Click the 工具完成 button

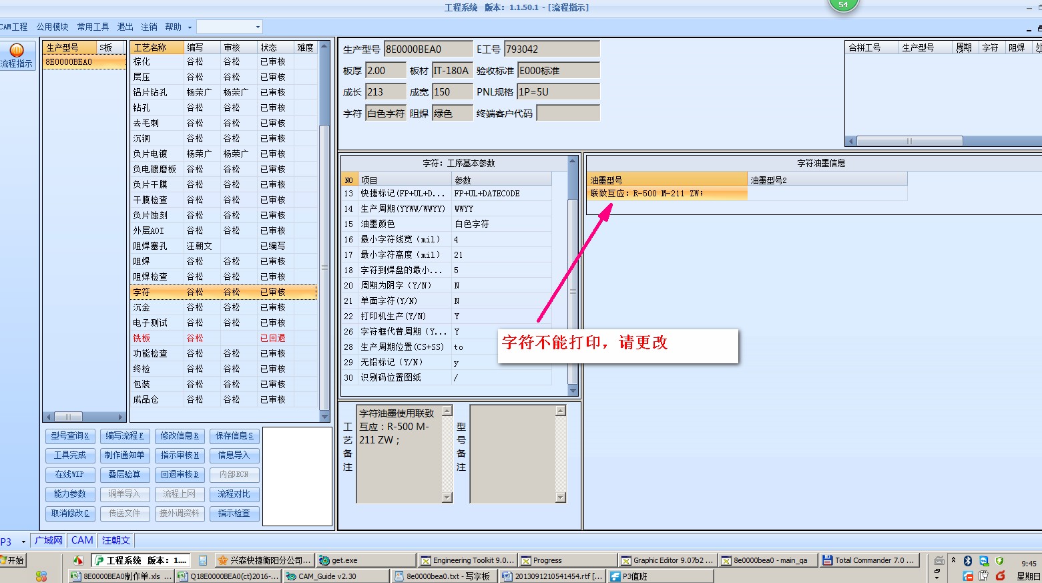coord(70,455)
